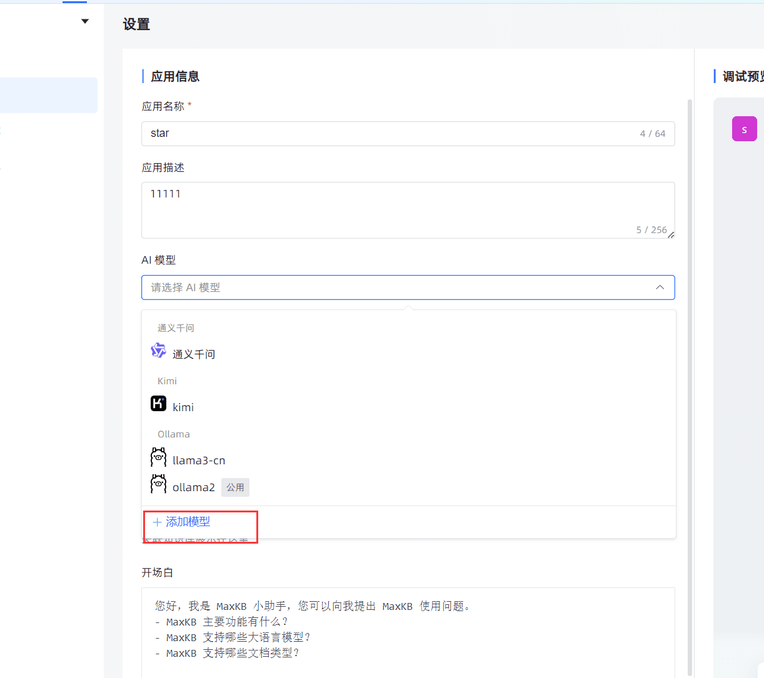Click the 添加模型 link text
Viewport: 764px width, 678px height.
tap(188, 522)
